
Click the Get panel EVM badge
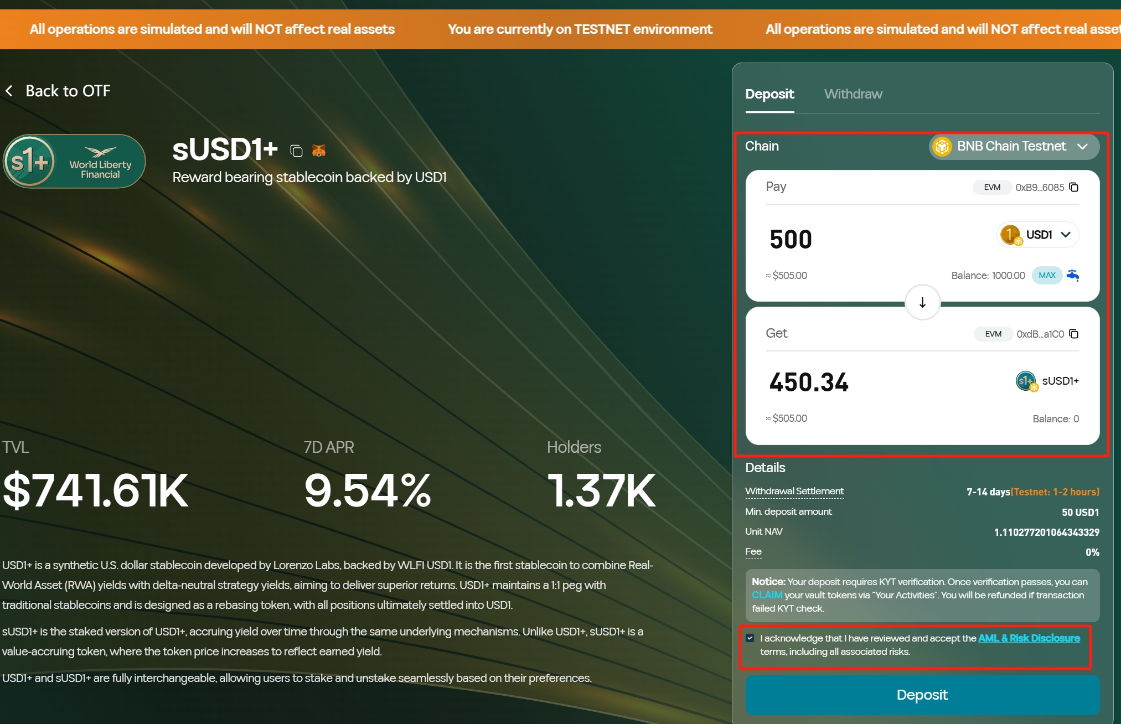pyautogui.click(x=993, y=334)
